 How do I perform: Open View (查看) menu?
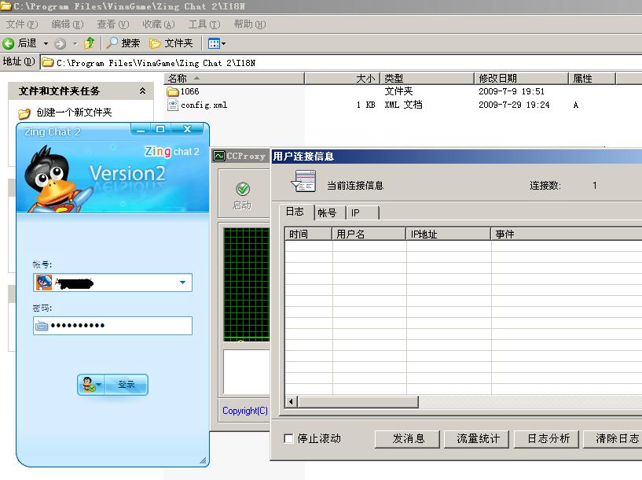(113, 24)
